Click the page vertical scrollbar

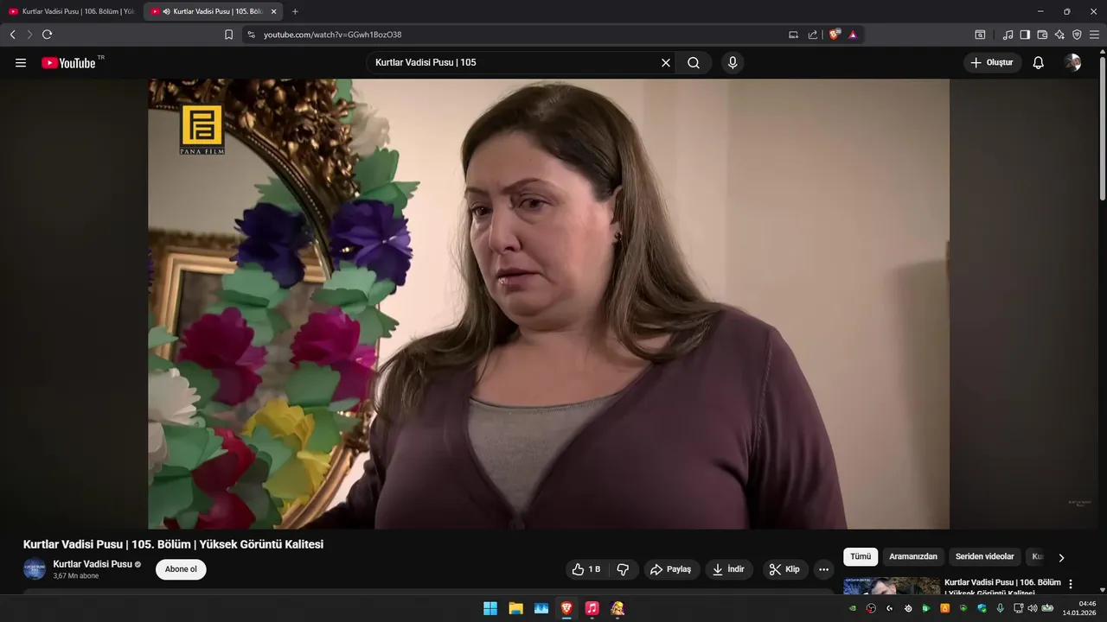coord(1102,130)
